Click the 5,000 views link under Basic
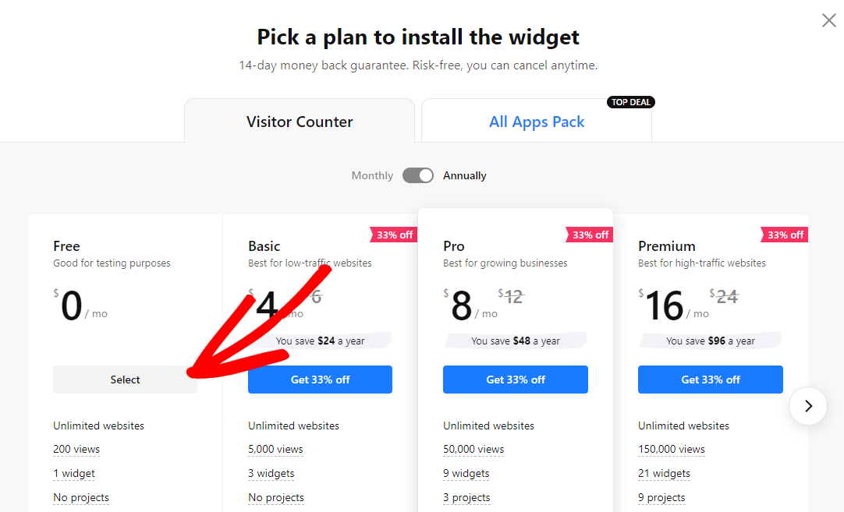The width and height of the screenshot is (844, 512). tap(275, 449)
